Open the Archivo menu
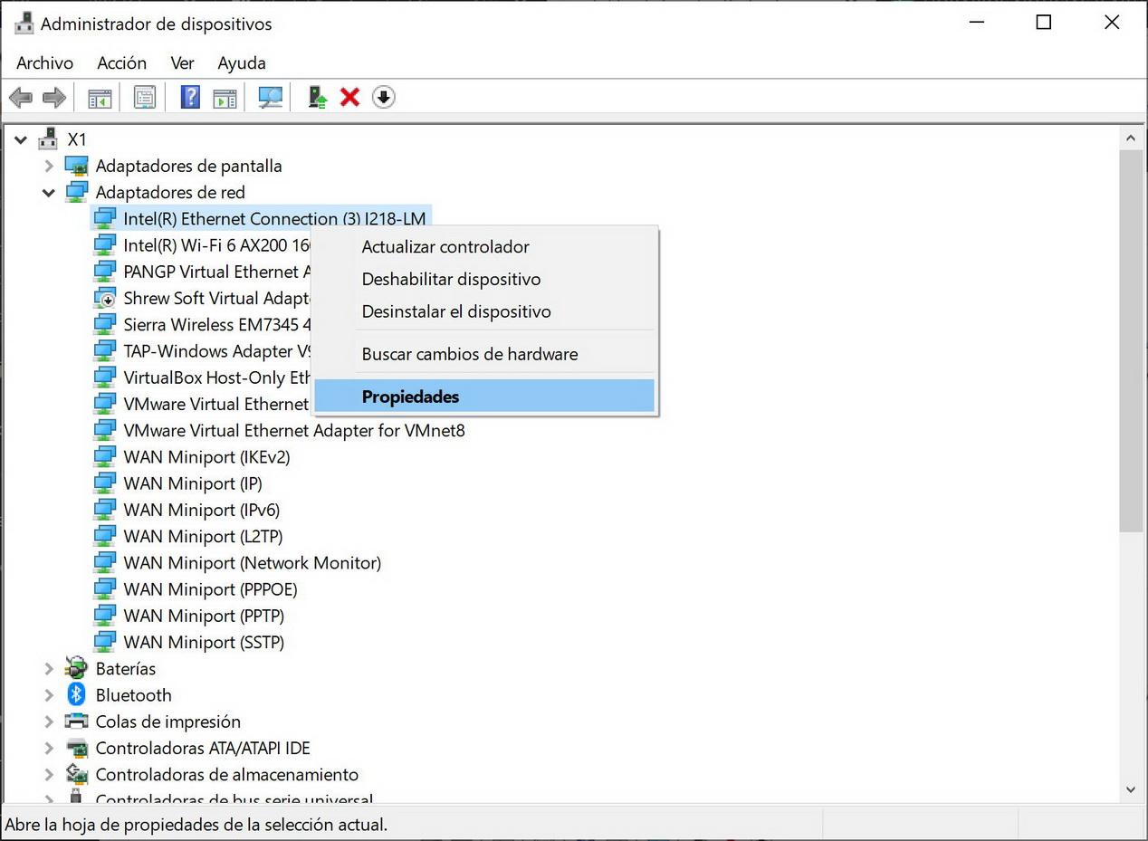The image size is (1148, 841). [x=44, y=62]
